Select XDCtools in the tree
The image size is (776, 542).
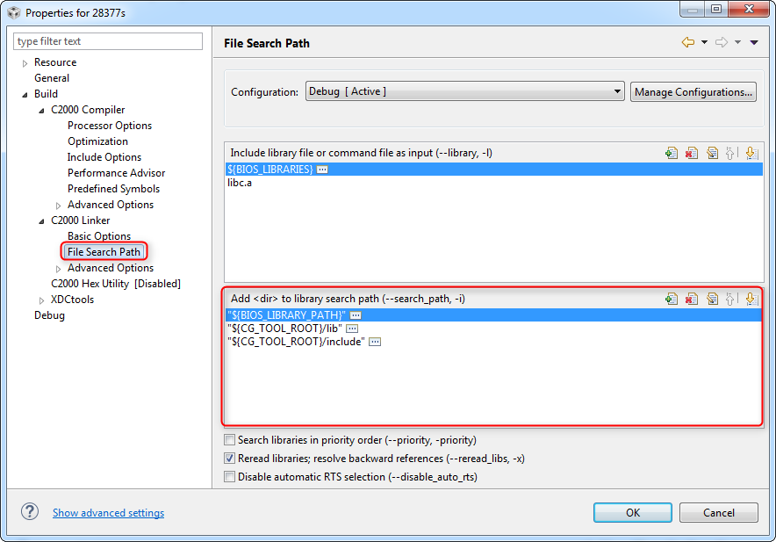72,300
